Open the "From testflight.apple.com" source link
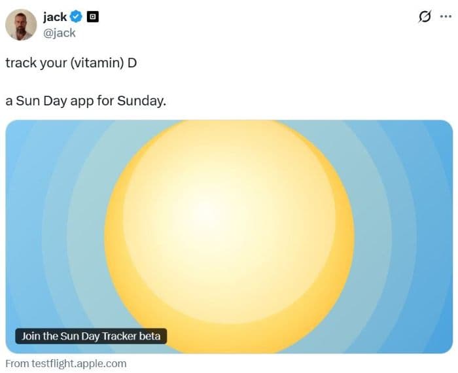The height and width of the screenshot is (373, 458). pyautogui.click(x=65, y=363)
